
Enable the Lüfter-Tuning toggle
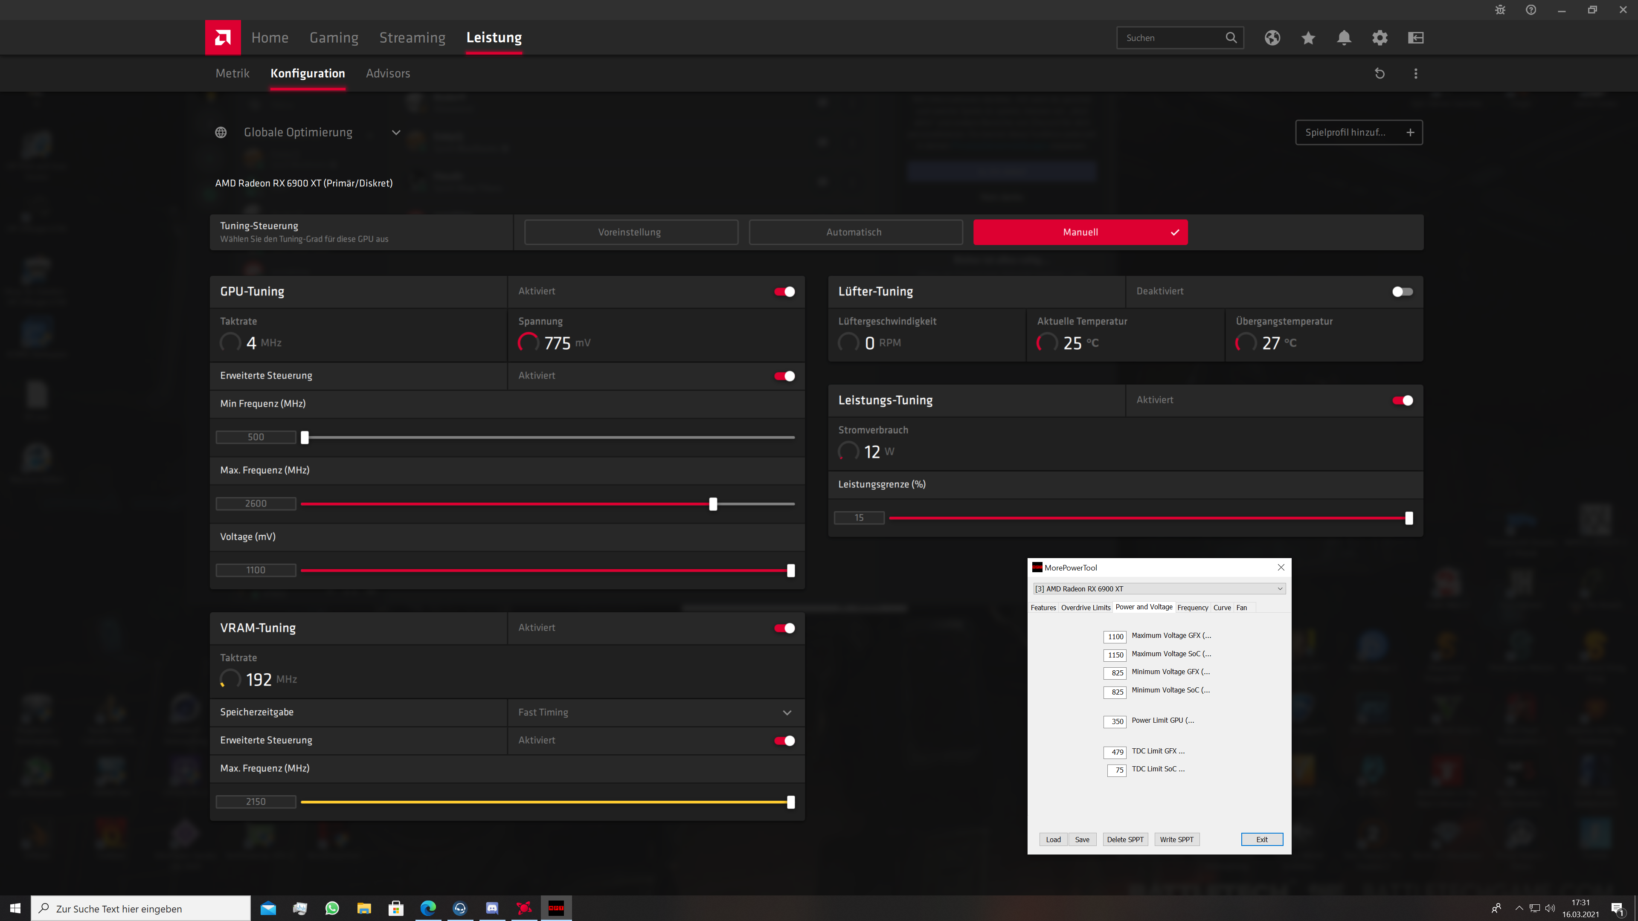(x=1402, y=292)
